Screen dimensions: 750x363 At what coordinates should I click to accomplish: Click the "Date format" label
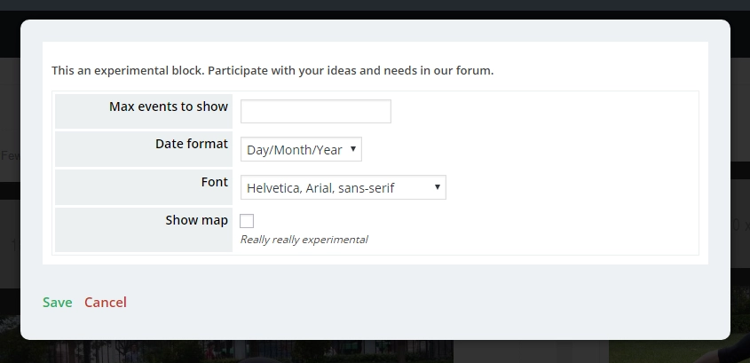pyautogui.click(x=192, y=144)
